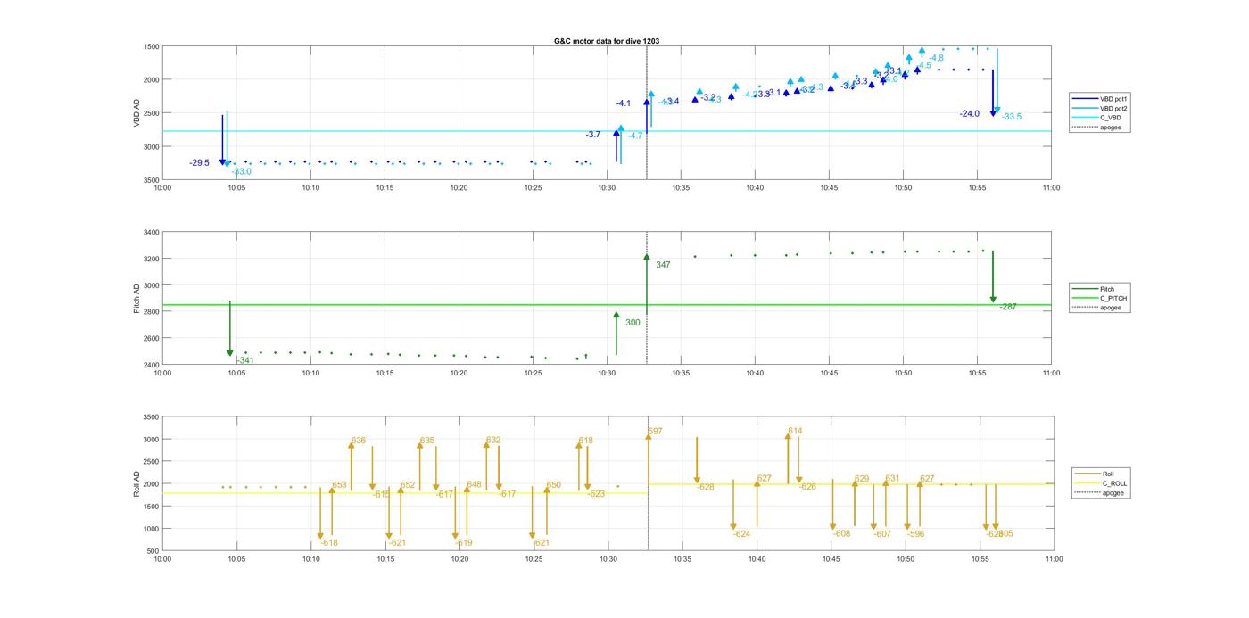1249x618 pixels.
Task: Click 'apogee' in the Pitch legend
Action: [1101, 307]
